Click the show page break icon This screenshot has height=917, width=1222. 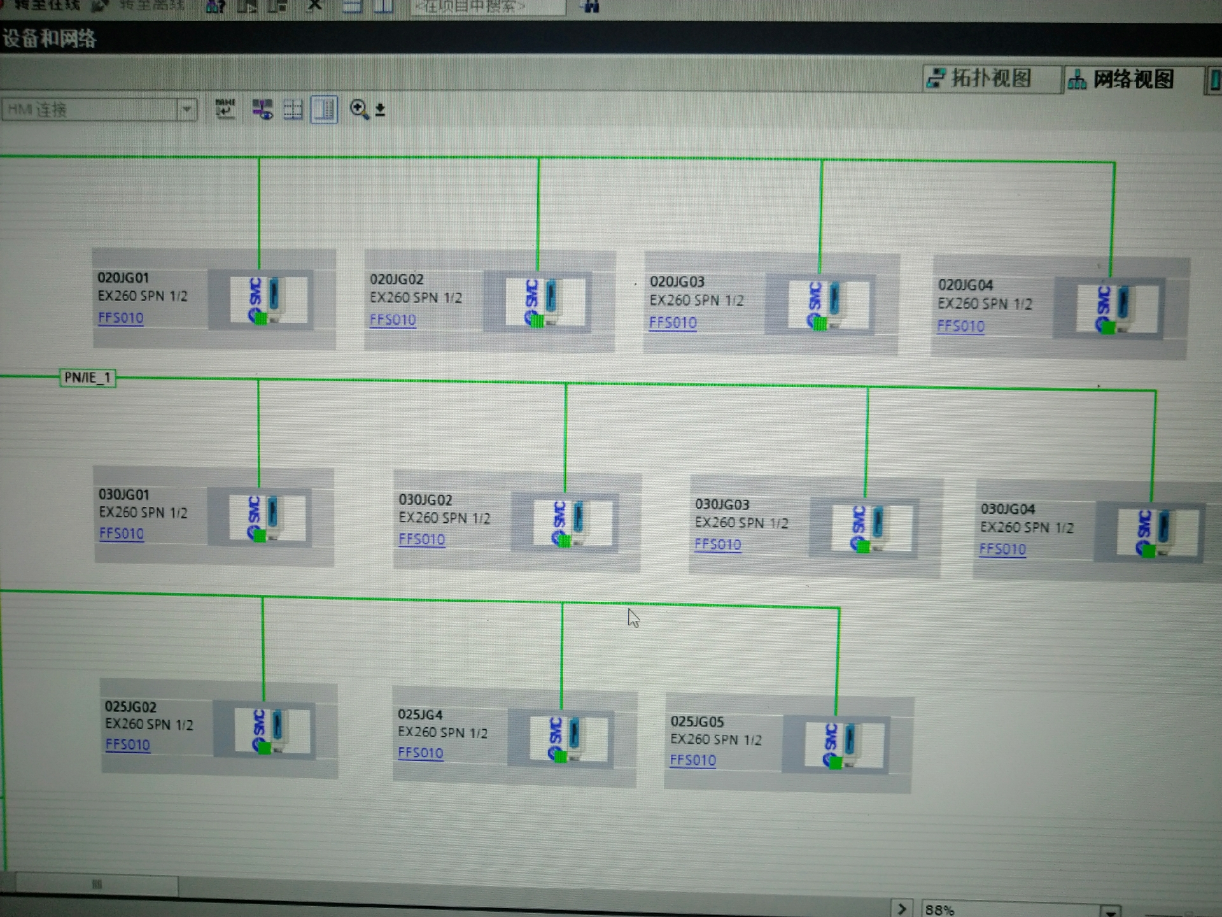pos(293,110)
